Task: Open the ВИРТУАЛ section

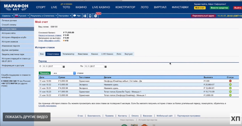Action: pyautogui.click(x=160, y=7)
